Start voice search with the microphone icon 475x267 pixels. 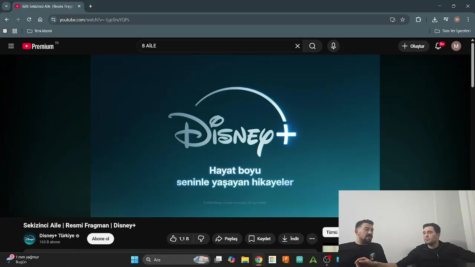click(x=333, y=46)
